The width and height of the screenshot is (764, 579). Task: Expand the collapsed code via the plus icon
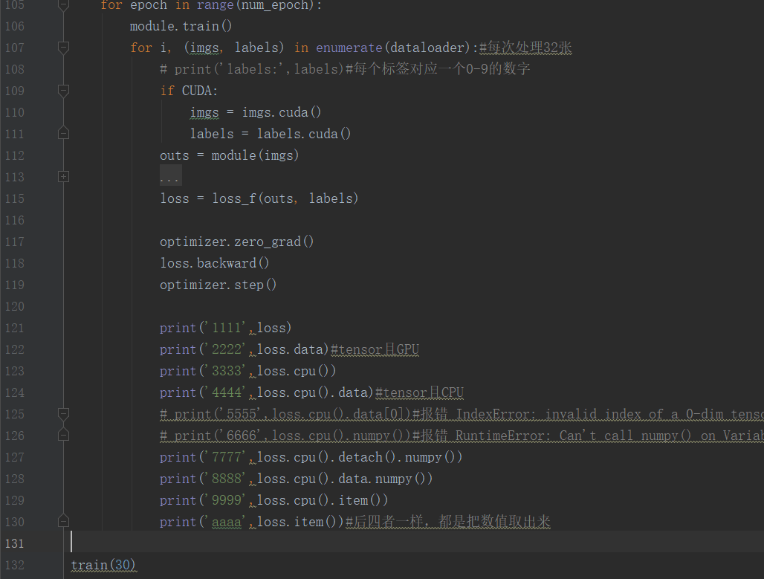click(63, 176)
